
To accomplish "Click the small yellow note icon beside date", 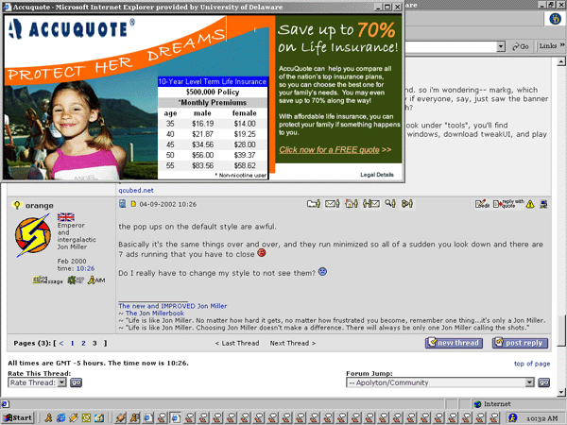I will [x=133, y=204].
